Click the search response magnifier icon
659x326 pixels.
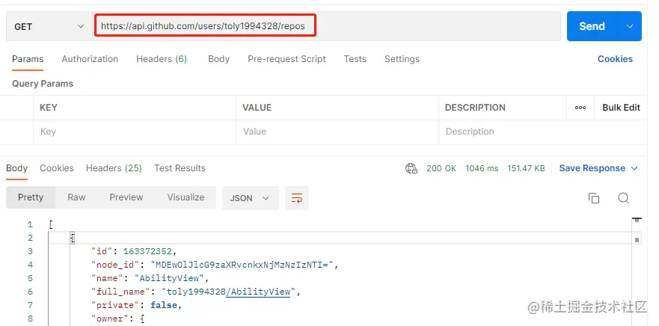[x=624, y=198]
